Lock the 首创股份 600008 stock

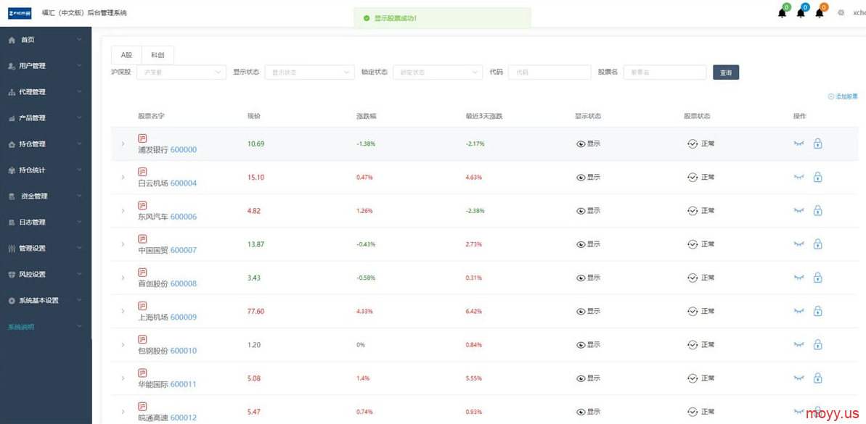818,278
